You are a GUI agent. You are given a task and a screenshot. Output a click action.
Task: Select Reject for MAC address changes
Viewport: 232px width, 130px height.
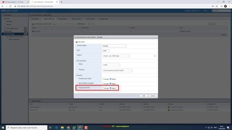point(110,83)
